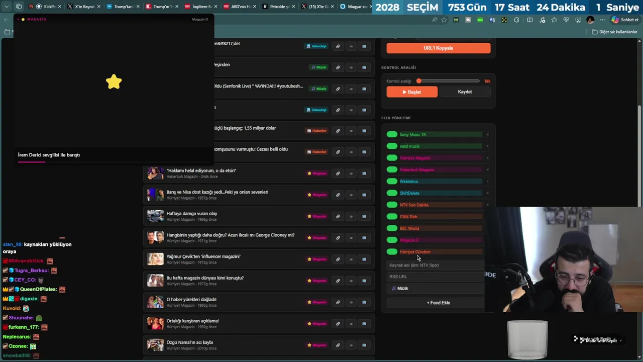This screenshot has height=362, width=643.
Task: Remove the Webtekno feed with X
Action: coord(487,182)
